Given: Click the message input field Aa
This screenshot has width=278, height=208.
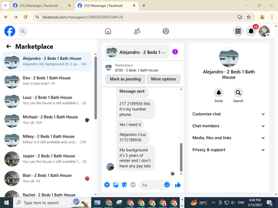Looking at the screenshot, I should (x=151, y=185).
